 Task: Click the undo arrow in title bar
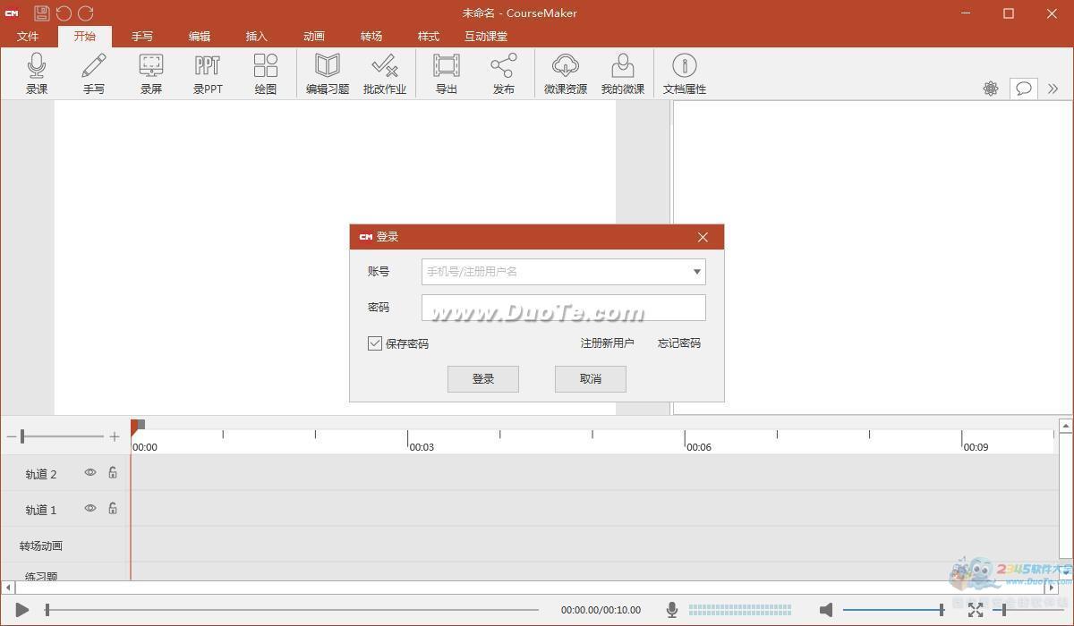(64, 13)
